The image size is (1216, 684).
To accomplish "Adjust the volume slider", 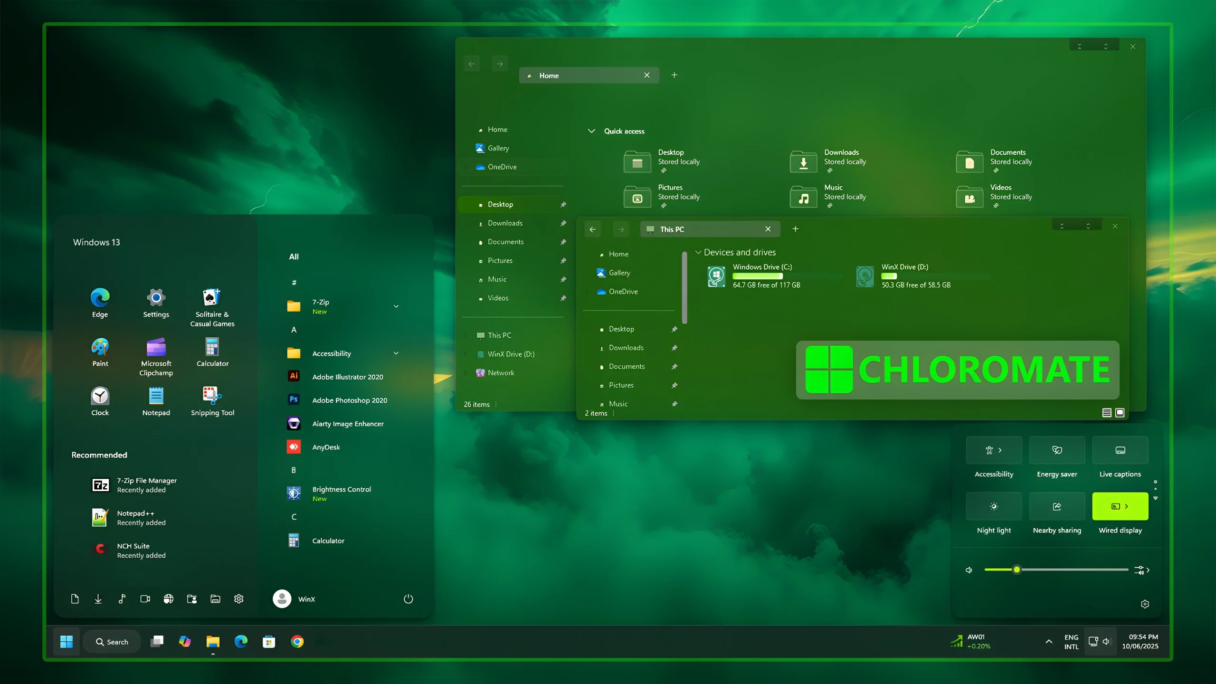I will [x=1056, y=570].
